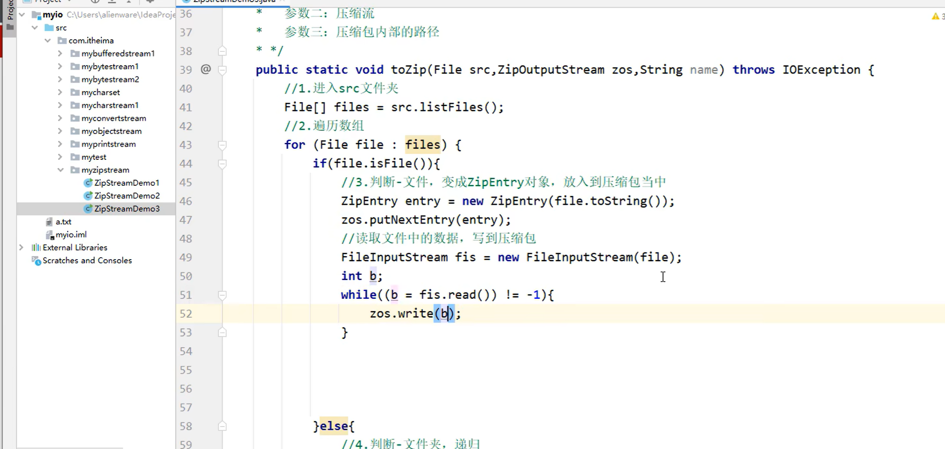Expand the mybytestream1 package
The height and width of the screenshot is (449, 945).
(60, 66)
